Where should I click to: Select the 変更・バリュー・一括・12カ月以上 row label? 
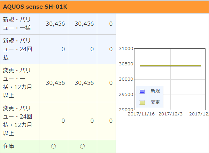point(17,83)
